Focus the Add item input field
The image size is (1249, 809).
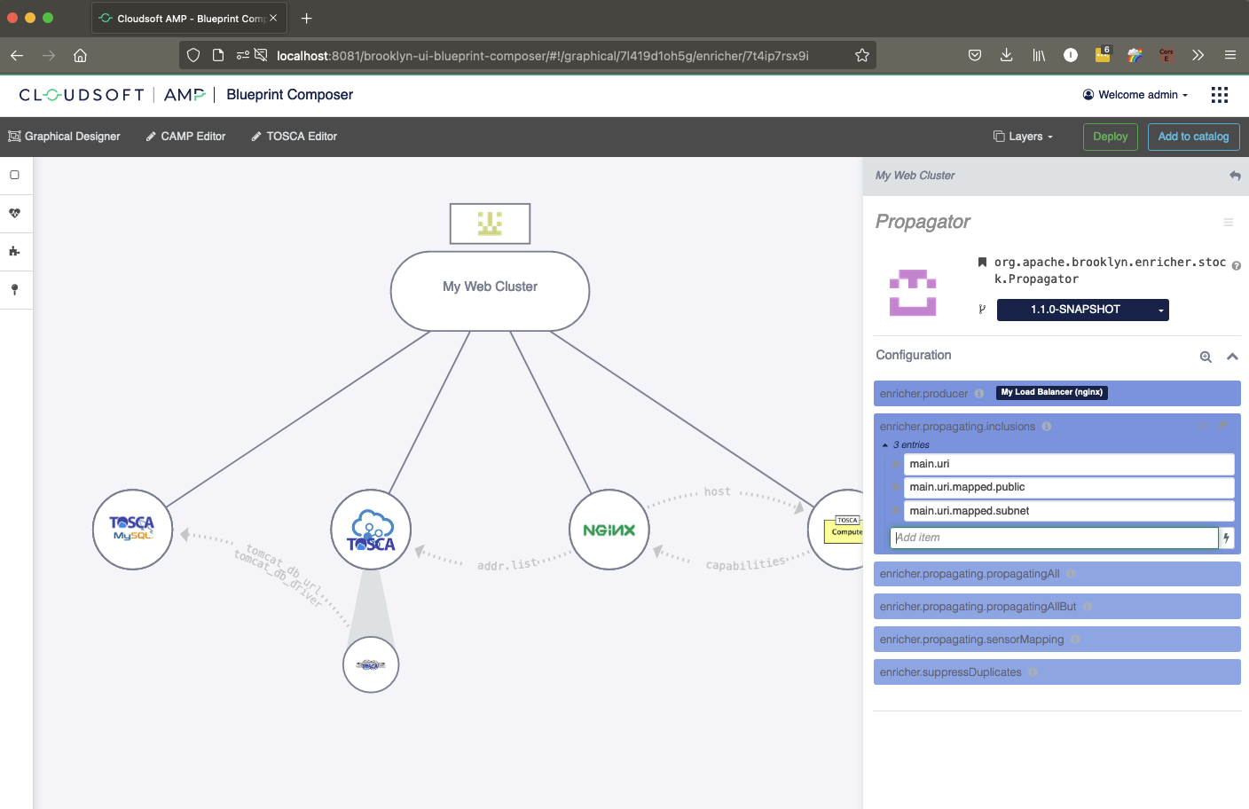click(x=1055, y=538)
